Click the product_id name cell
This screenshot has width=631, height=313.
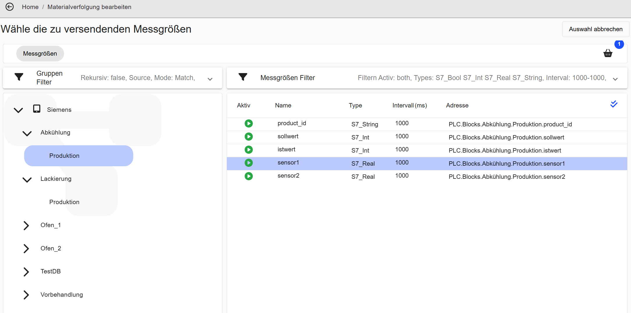pos(292,123)
